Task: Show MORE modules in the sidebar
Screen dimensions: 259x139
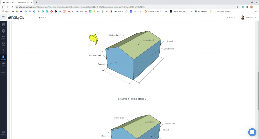Action: point(3,71)
